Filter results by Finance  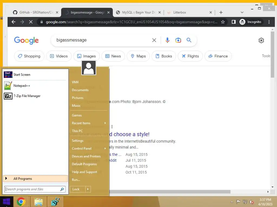(x=218, y=56)
